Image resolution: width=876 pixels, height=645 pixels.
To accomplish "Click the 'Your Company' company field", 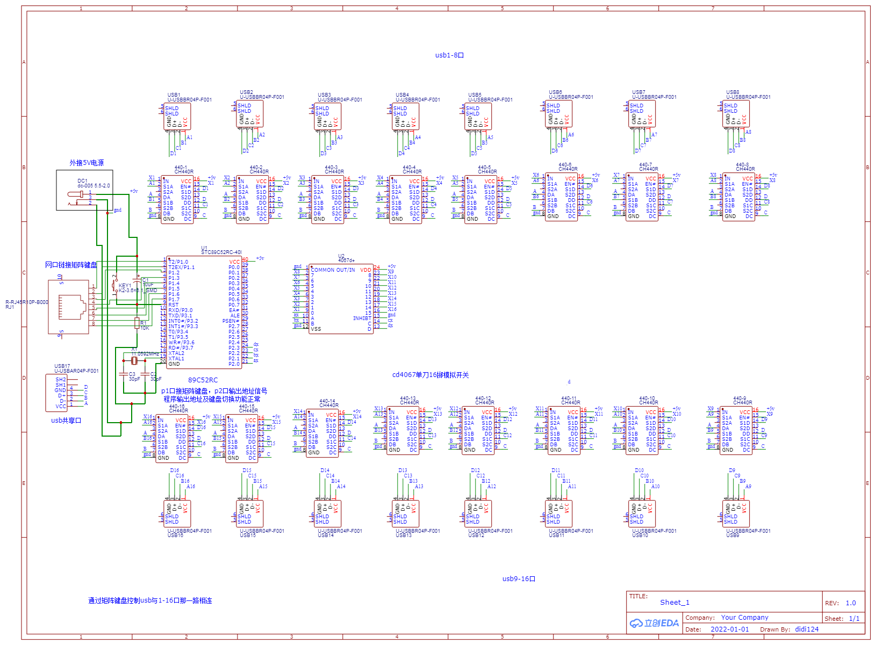I will click(745, 618).
